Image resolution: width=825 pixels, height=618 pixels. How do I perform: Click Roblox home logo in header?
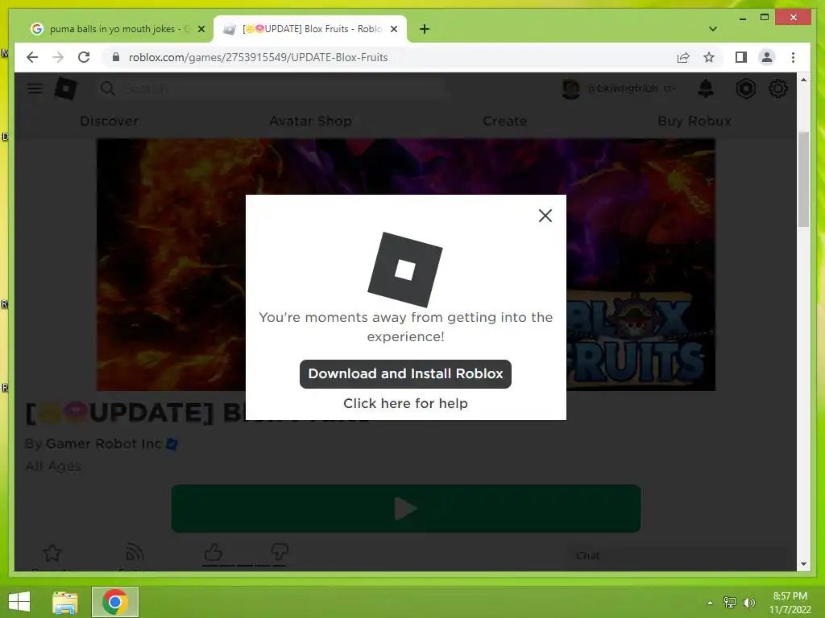click(66, 89)
